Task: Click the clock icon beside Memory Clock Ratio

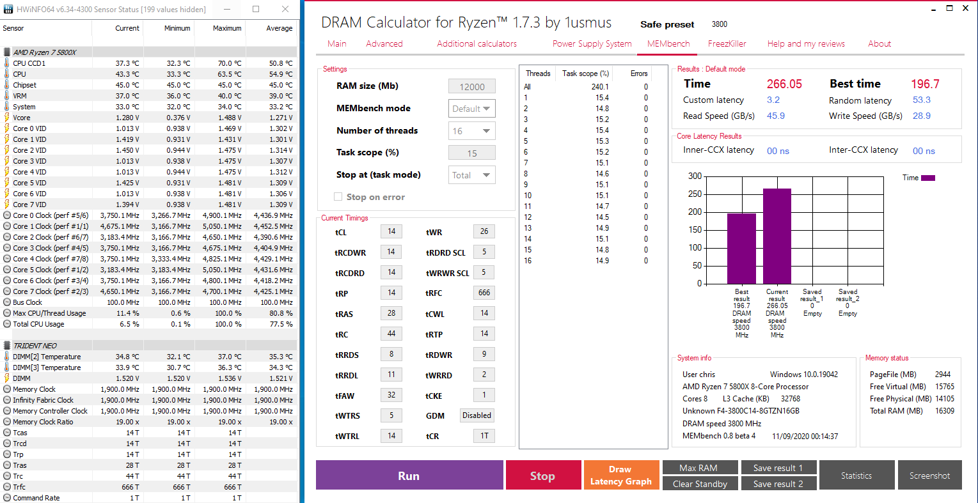Action: [7, 422]
